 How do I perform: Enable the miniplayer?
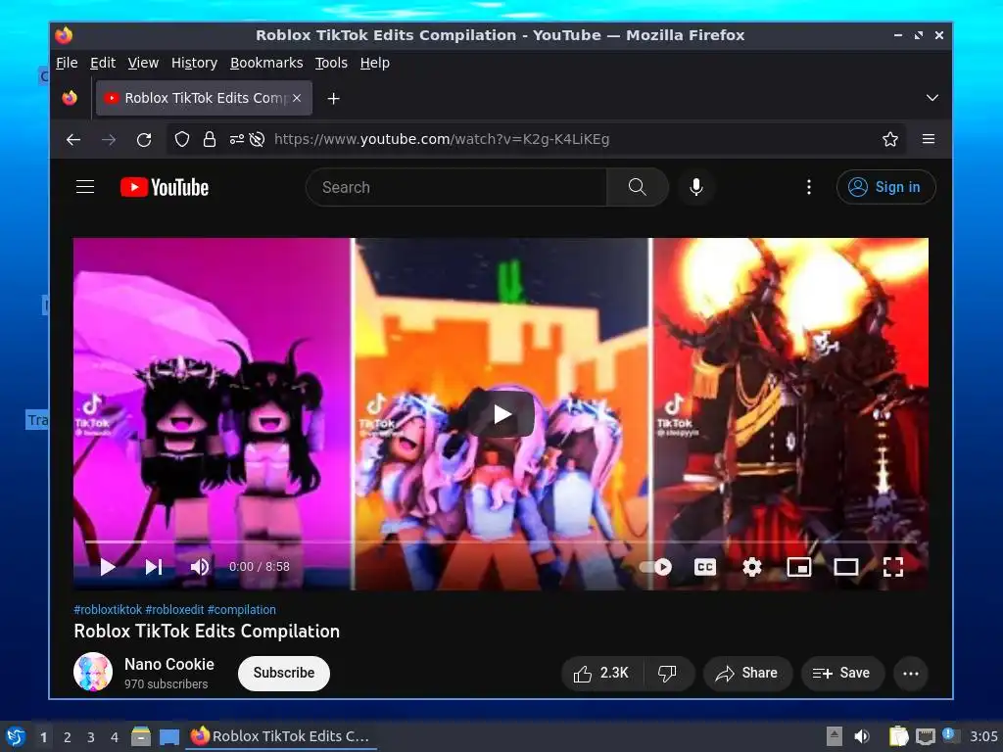tap(799, 567)
